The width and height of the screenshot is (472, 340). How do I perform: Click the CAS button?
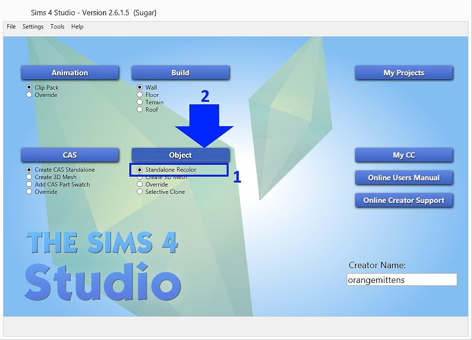(70, 155)
